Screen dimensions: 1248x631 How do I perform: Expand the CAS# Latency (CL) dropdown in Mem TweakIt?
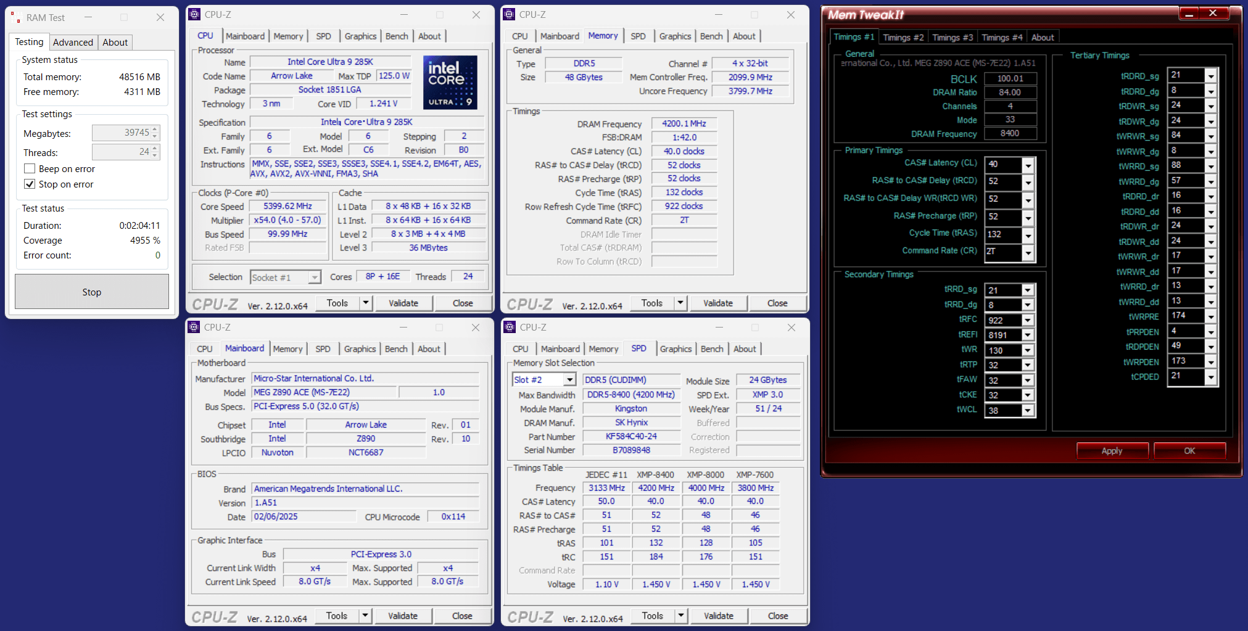1028,165
